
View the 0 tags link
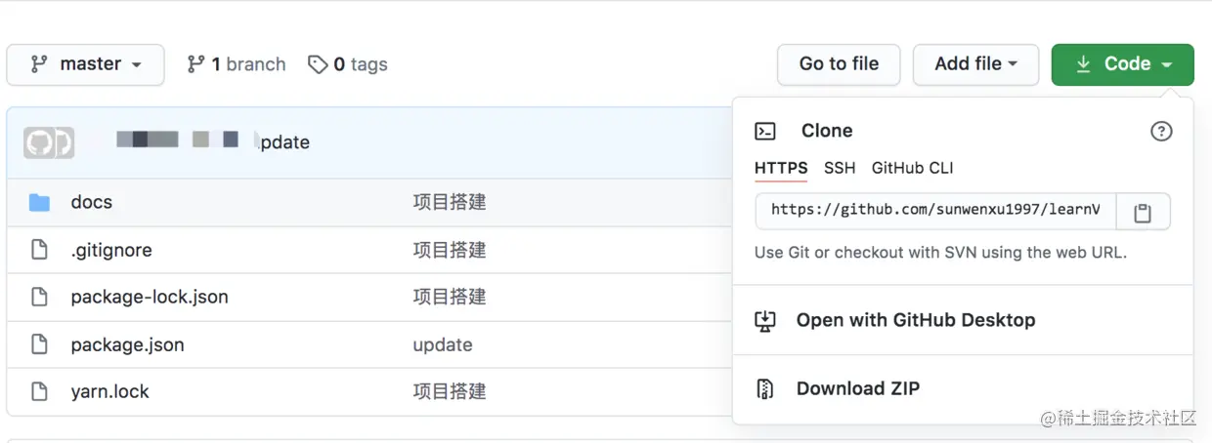click(x=348, y=64)
